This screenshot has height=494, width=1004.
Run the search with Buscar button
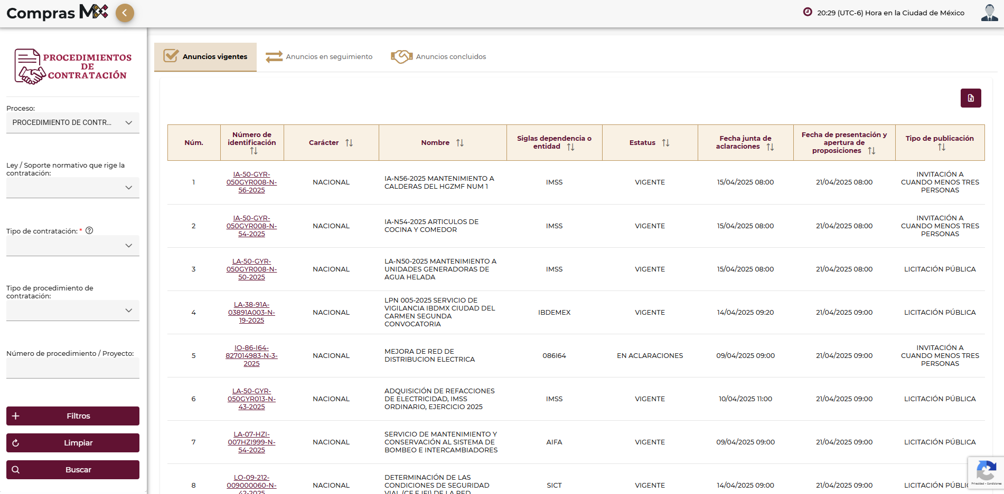click(73, 470)
